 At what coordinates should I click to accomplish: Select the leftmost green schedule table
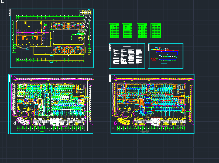pyautogui.click(x=114, y=31)
